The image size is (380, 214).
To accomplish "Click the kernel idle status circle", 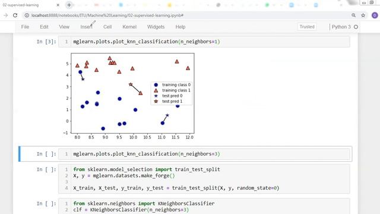I will (x=356, y=27).
